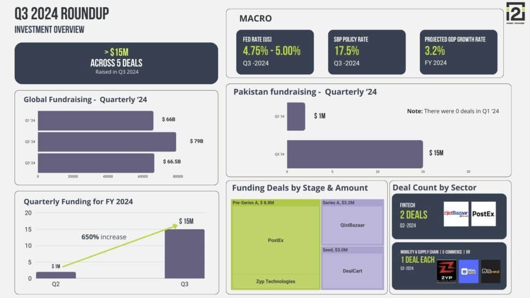Click the green 650% increase arrow
Screen dimensions: 530x298
point(120,246)
